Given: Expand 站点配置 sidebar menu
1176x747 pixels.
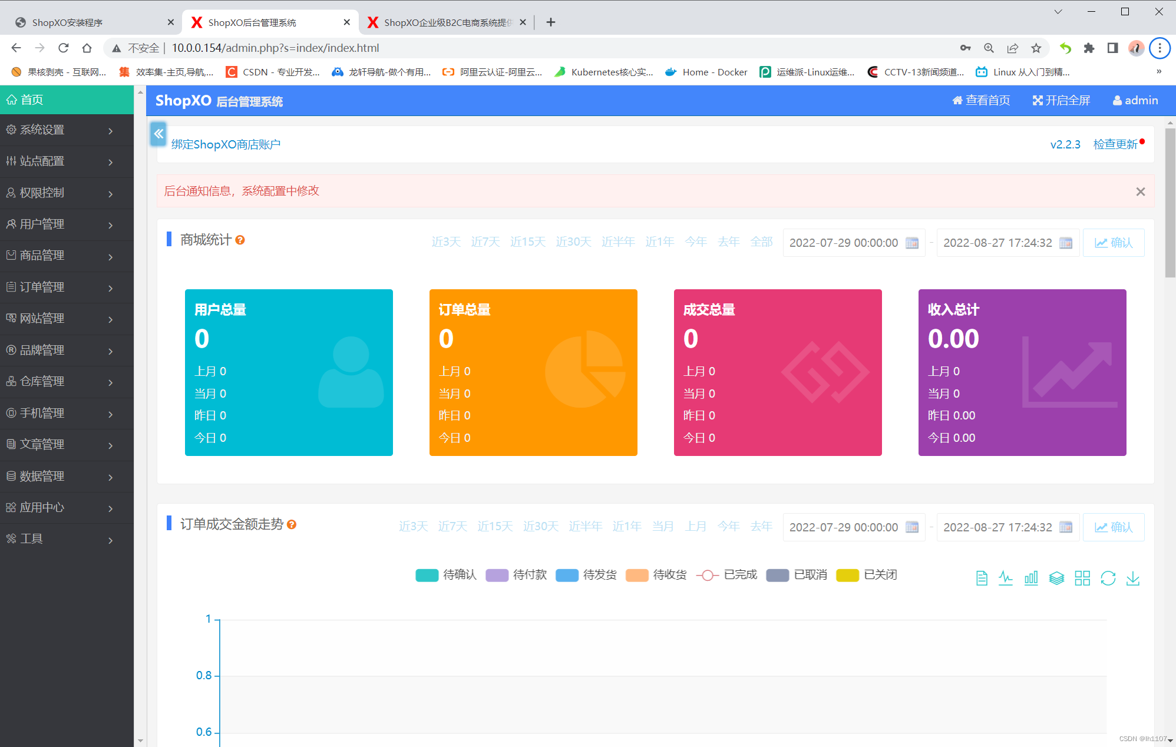Looking at the screenshot, I should [67, 161].
